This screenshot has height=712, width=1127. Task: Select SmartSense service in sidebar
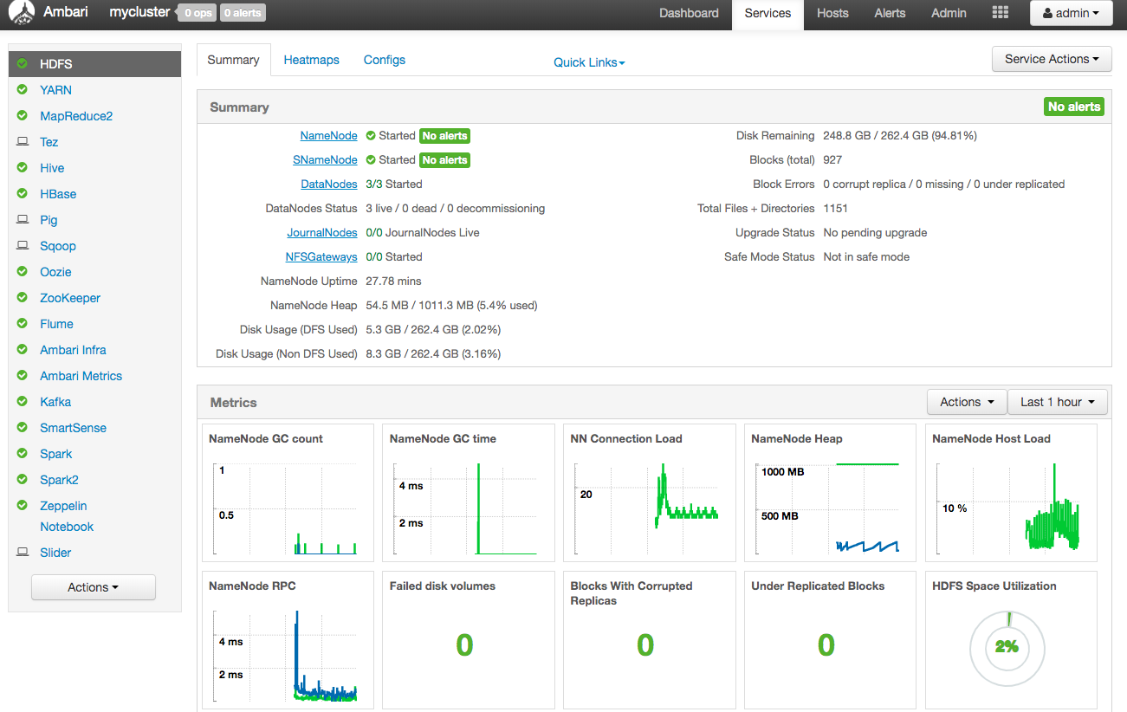[x=73, y=428]
